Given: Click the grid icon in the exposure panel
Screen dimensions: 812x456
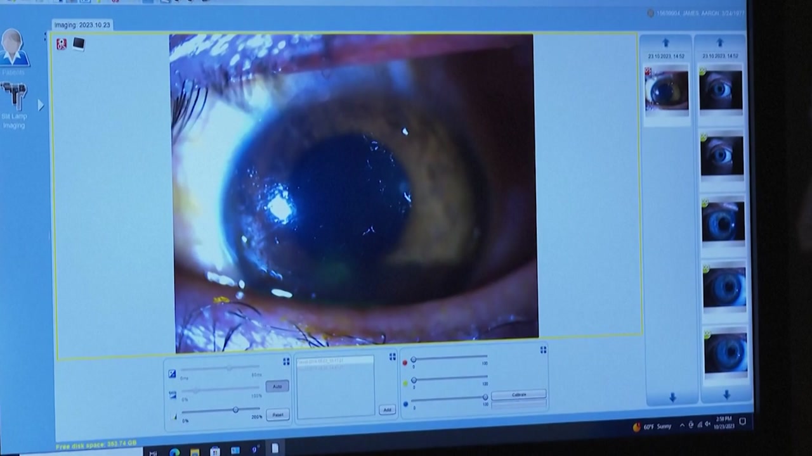Looking at the screenshot, I should [286, 361].
